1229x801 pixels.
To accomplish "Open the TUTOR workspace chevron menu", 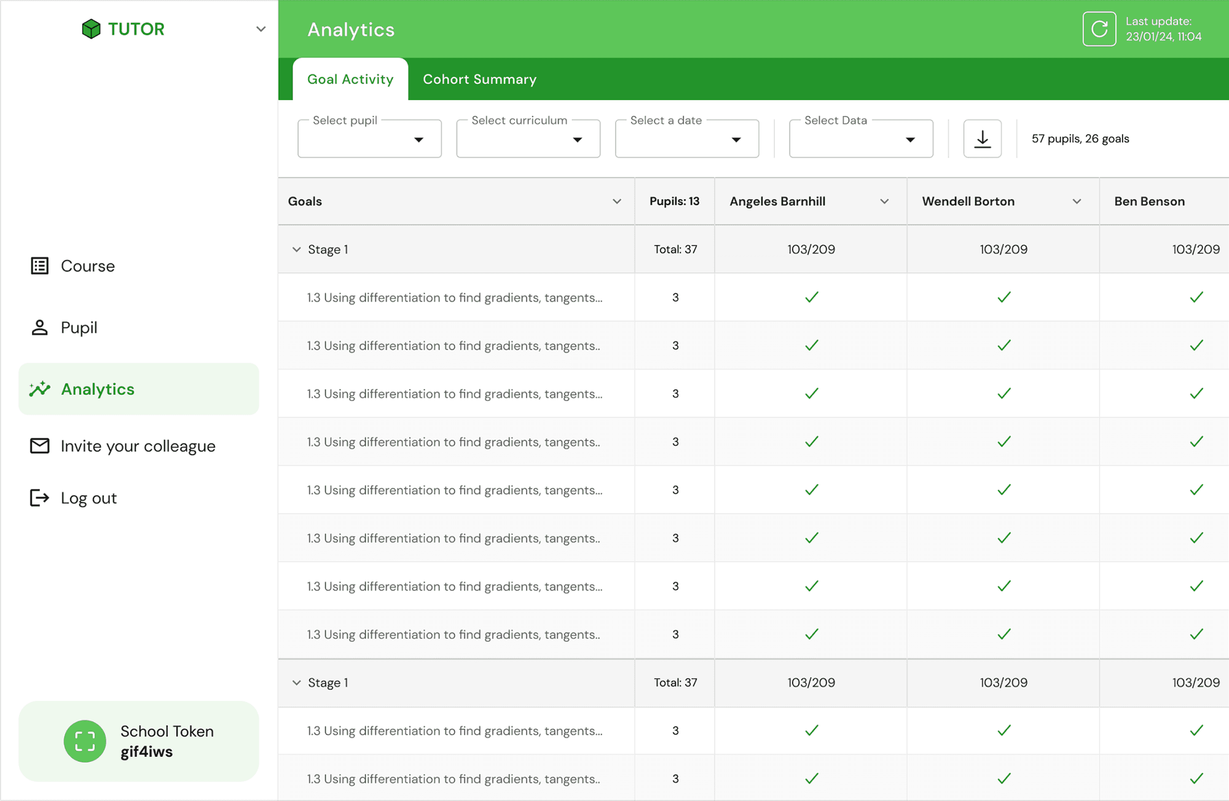I will (x=261, y=29).
